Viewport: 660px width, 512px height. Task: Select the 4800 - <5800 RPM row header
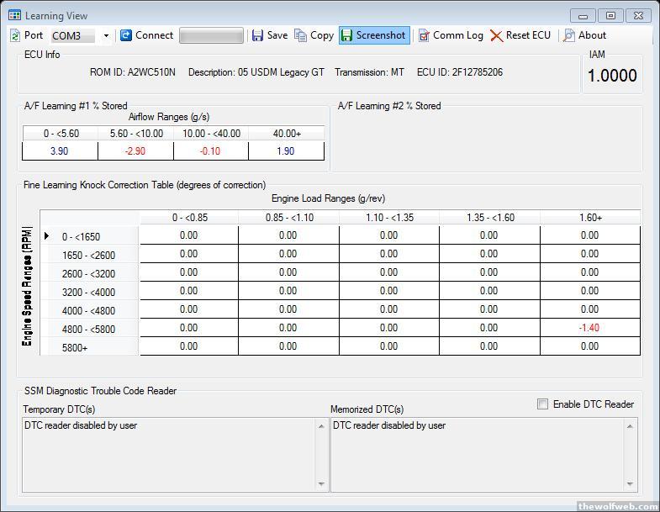click(88, 329)
